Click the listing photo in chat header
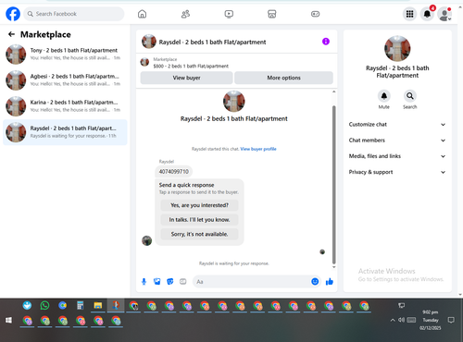The height and width of the screenshot is (342, 463). click(149, 42)
